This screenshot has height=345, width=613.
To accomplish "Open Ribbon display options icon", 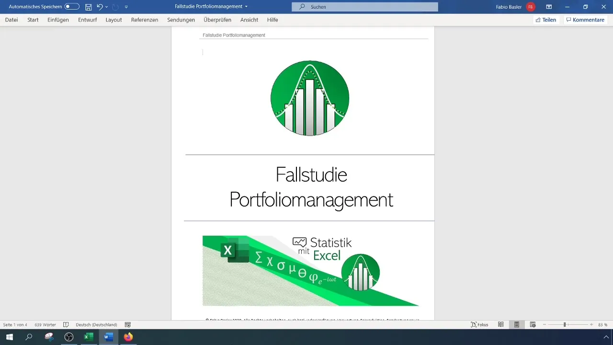I will [549, 7].
